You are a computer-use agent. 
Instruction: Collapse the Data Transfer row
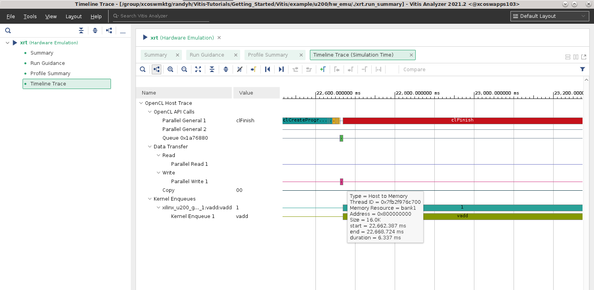[150, 146]
